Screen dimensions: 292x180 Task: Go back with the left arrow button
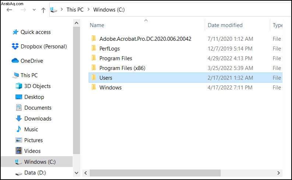click(x=9, y=10)
